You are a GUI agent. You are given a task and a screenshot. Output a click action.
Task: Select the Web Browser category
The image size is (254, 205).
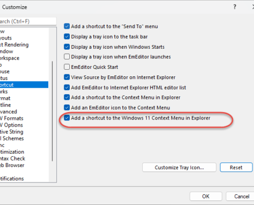(12, 165)
